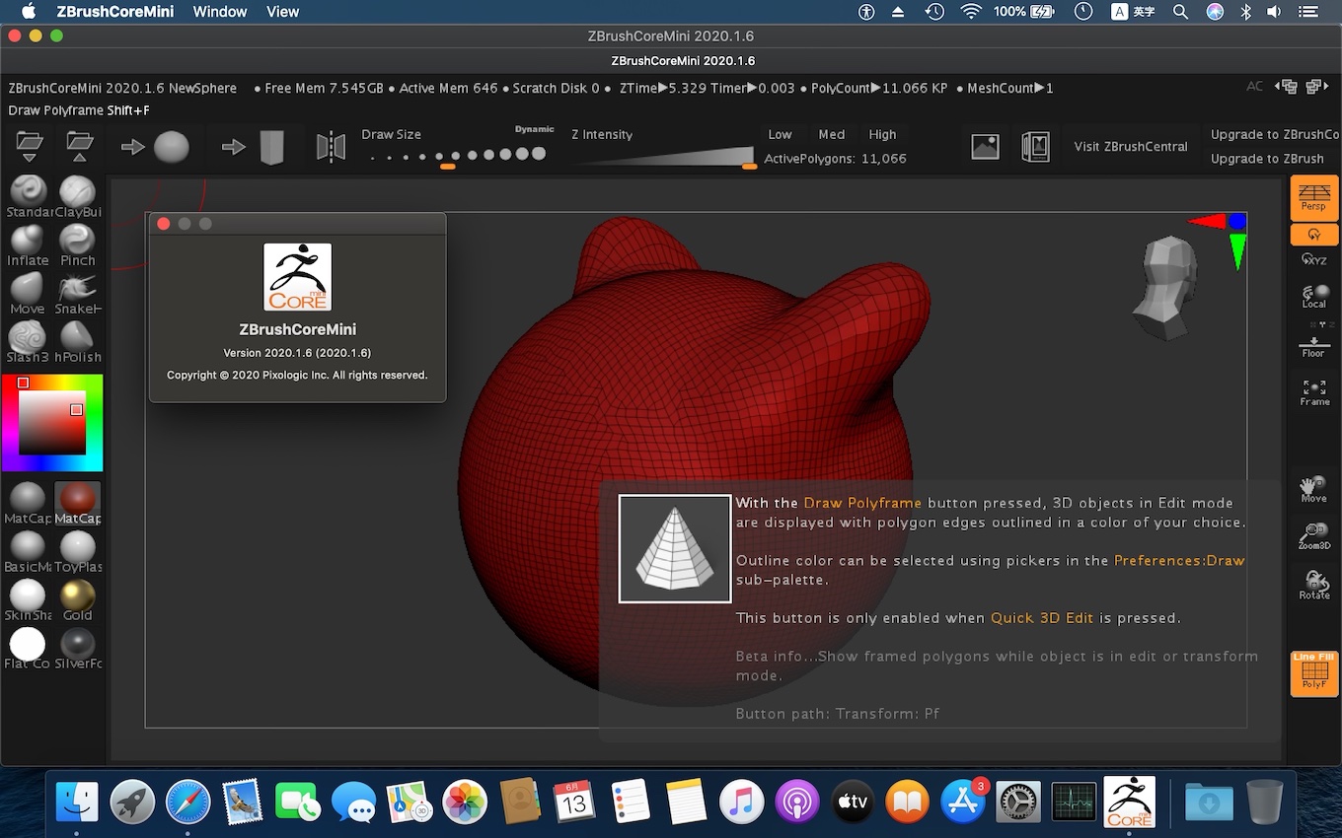Set resolution to Med
Viewport: 1342px width, 838px height.
coord(831,134)
